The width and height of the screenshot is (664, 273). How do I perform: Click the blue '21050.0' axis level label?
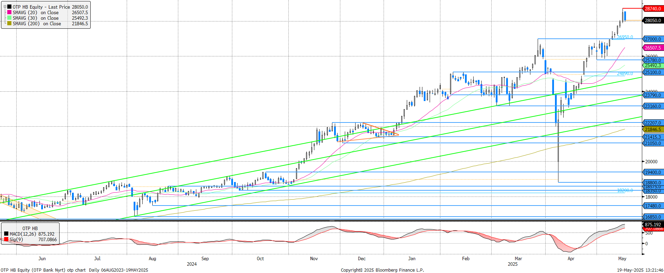tap(653, 143)
